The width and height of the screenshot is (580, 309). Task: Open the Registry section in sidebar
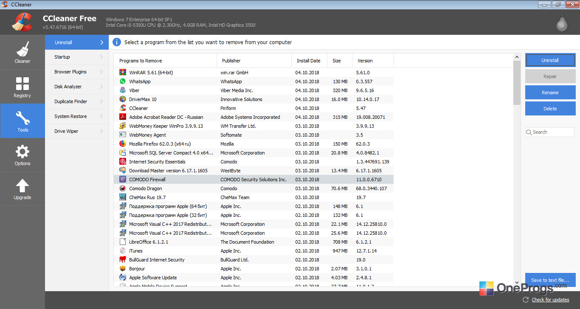point(23,87)
